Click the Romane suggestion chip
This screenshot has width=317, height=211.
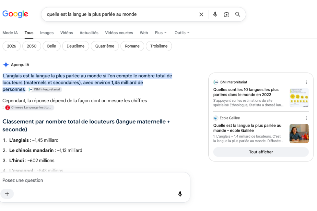pyautogui.click(x=132, y=46)
